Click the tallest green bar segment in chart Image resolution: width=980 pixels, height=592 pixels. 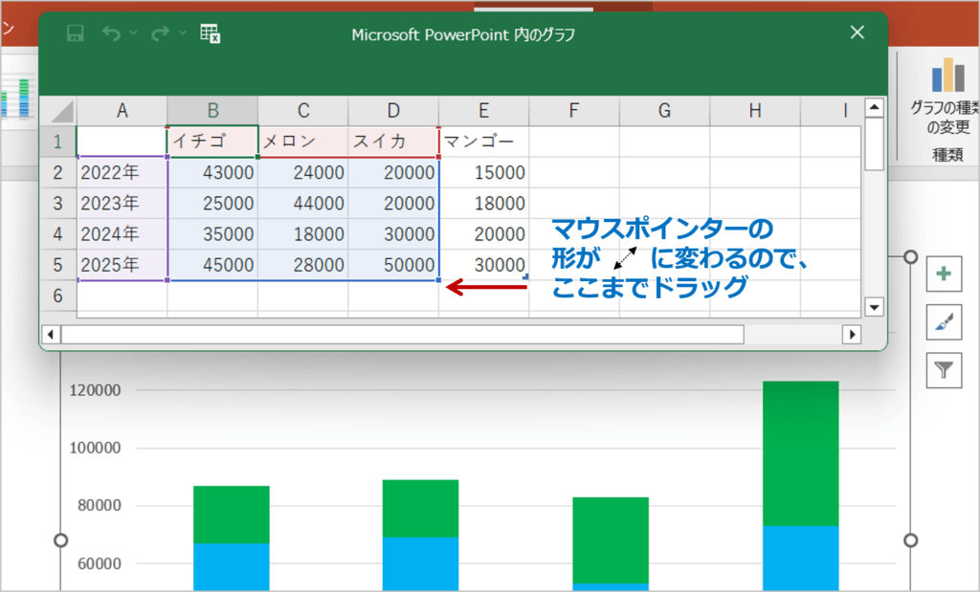coord(801,453)
